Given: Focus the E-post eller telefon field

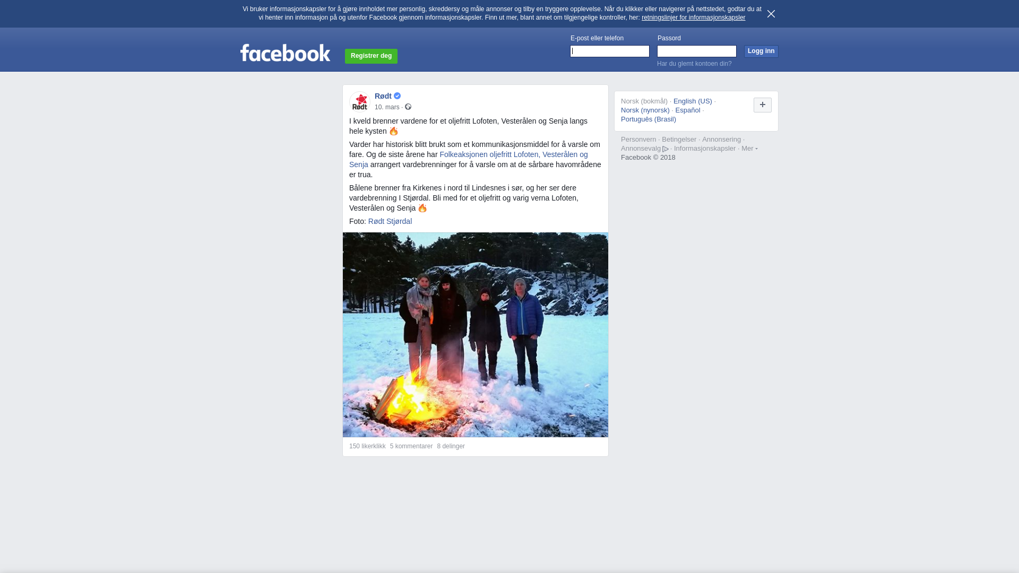Looking at the screenshot, I should tap(610, 51).
